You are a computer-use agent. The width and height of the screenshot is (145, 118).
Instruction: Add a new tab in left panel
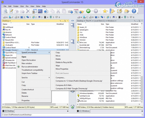[68, 111]
